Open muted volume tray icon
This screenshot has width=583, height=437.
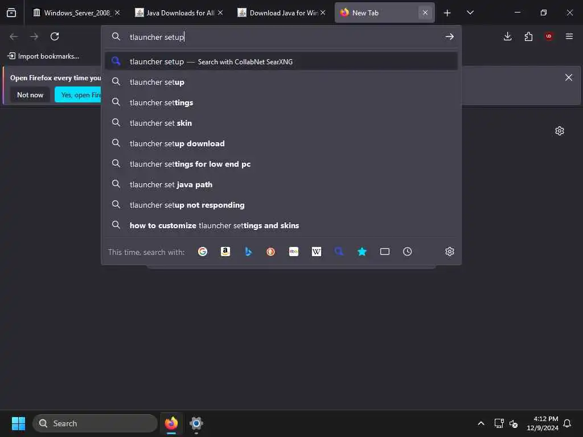tap(514, 423)
